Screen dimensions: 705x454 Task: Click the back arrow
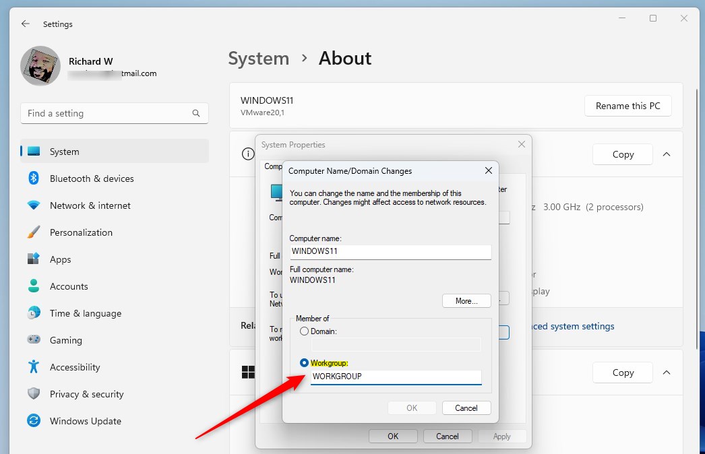(x=25, y=24)
